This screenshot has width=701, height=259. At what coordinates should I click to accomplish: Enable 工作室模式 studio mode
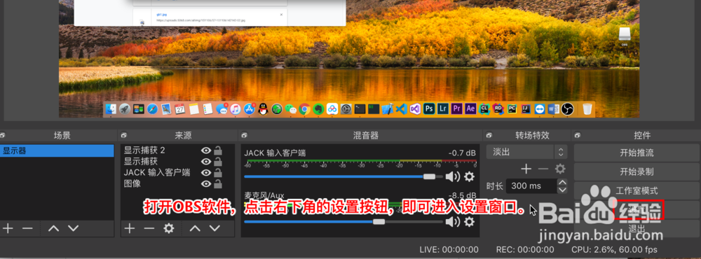pos(637,190)
